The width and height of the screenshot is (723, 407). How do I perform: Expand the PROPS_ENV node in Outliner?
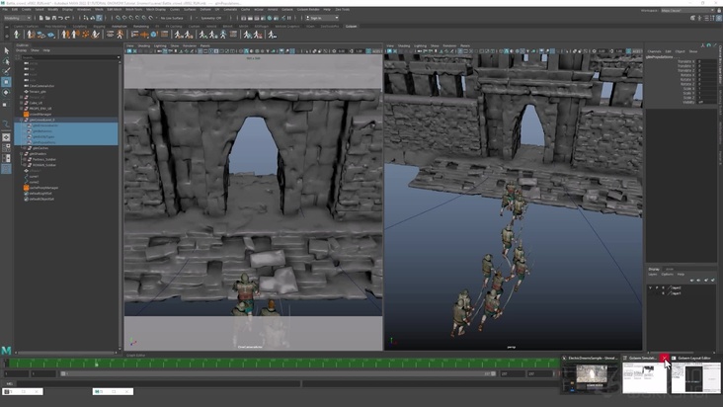21,109
